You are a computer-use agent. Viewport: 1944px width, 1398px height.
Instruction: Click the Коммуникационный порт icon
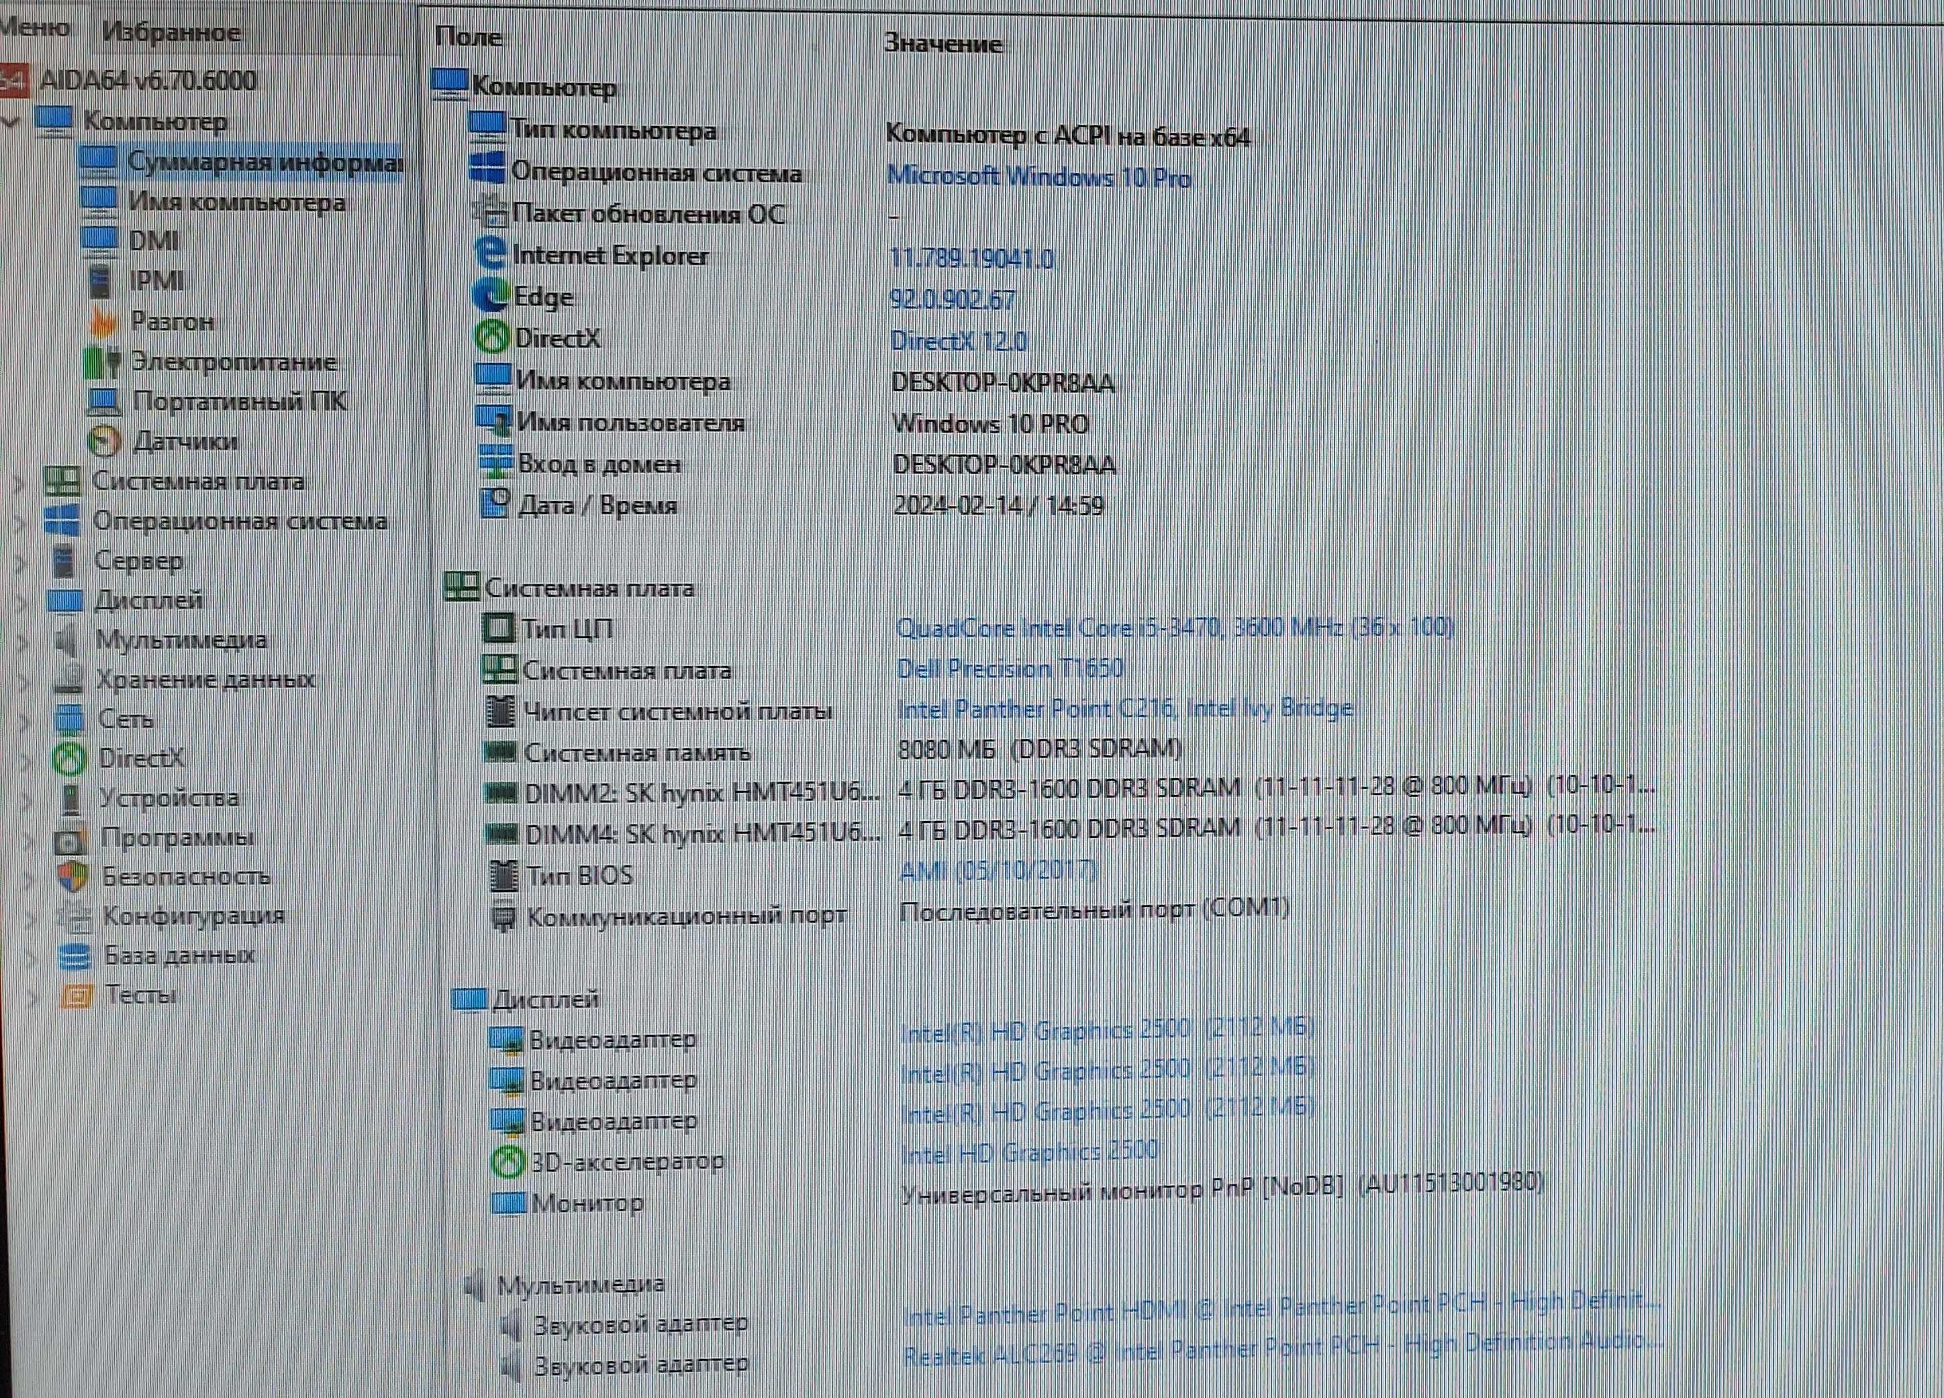pos(503,918)
